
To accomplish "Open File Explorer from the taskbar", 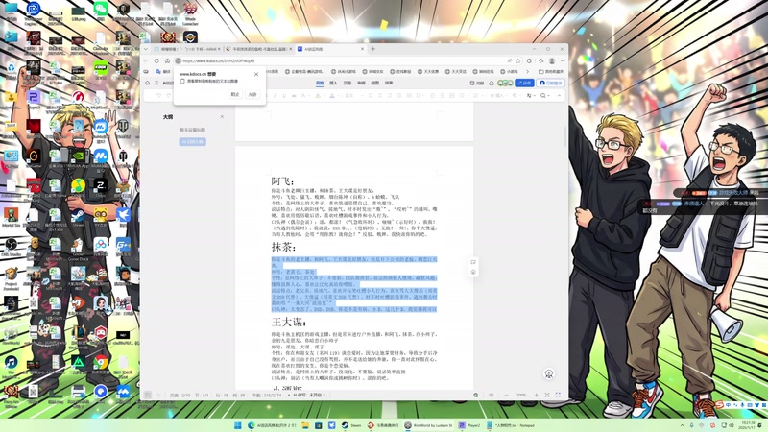I will [x=305, y=425].
